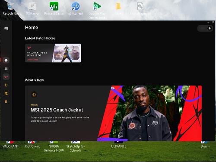Open the VALORANT Patch Notes 11.00 card
216x162 pixels.
[53, 53]
